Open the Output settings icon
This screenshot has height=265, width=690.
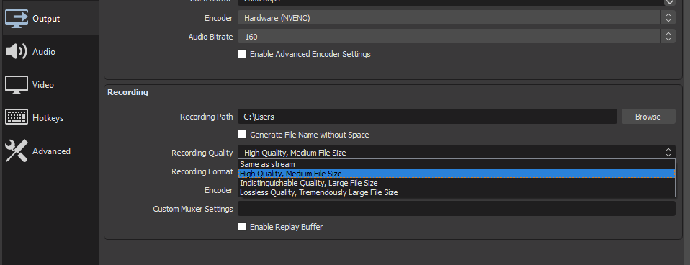[17, 19]
